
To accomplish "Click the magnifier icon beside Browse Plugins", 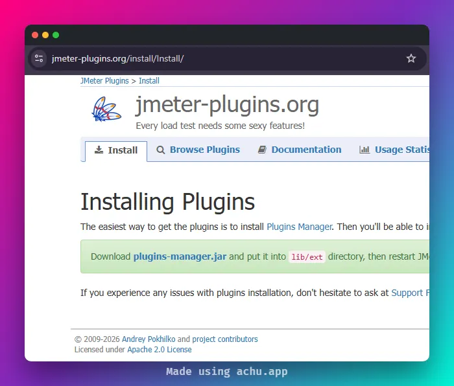I will click(160, 150).
